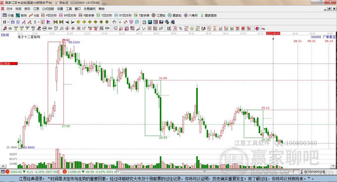Click the 沪 index status icon
Viewport: 337px width, 182px height.
pyautogui.click(x=8, y=172)
